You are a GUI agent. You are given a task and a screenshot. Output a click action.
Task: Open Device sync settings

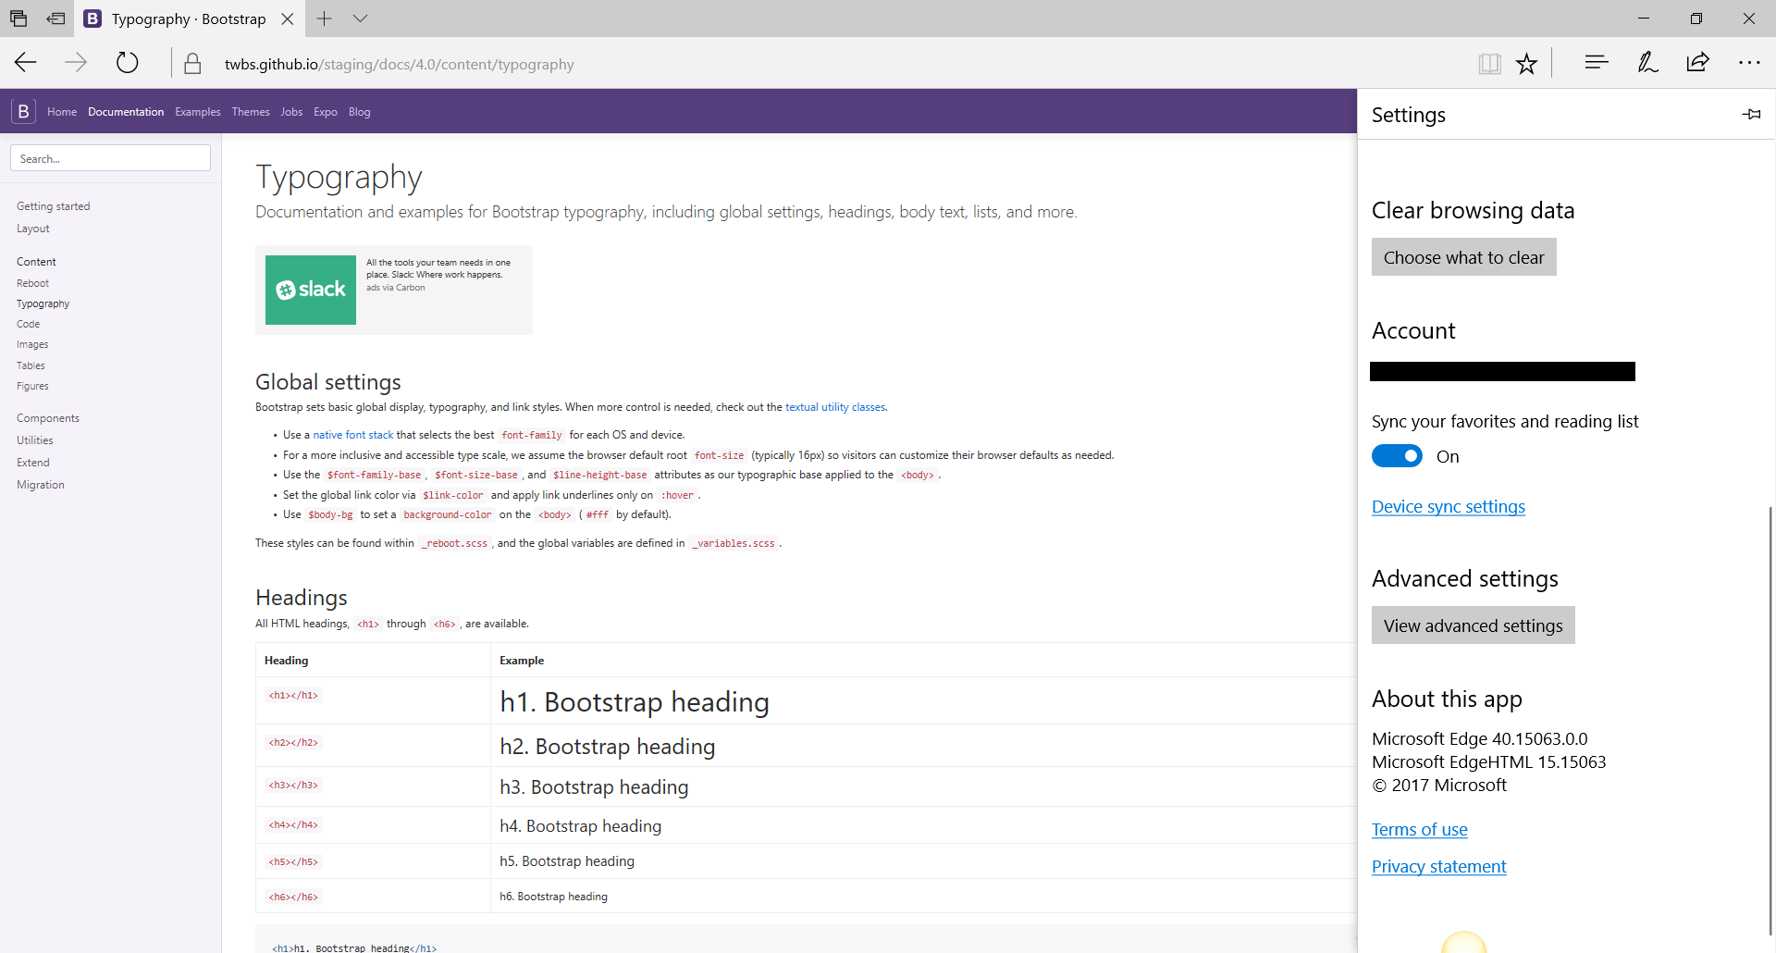(x=1448, y=506)
